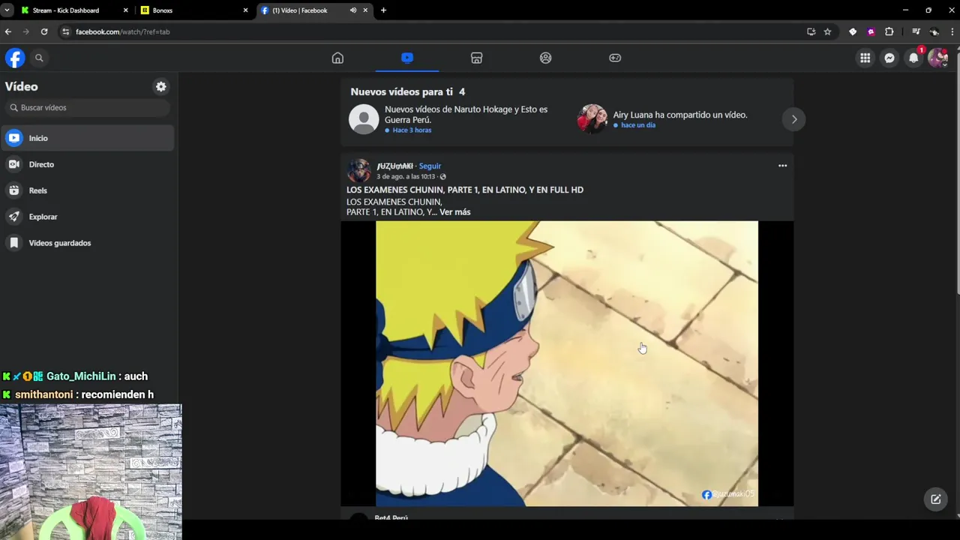960x540 pixels.
Task: Expand post description with Ver más
Action: click(454, 212)
